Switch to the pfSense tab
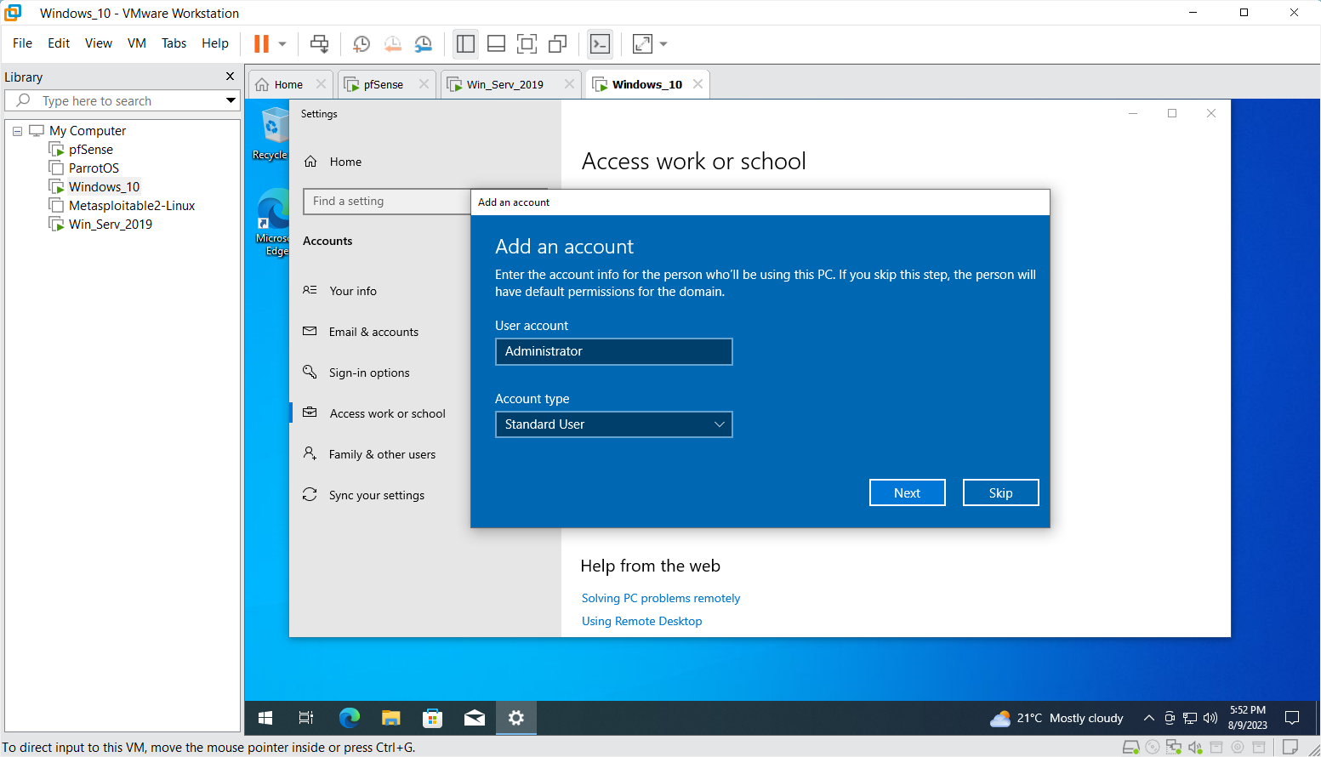This screenshot has width=1321, height=757. (x=383, y=84)
